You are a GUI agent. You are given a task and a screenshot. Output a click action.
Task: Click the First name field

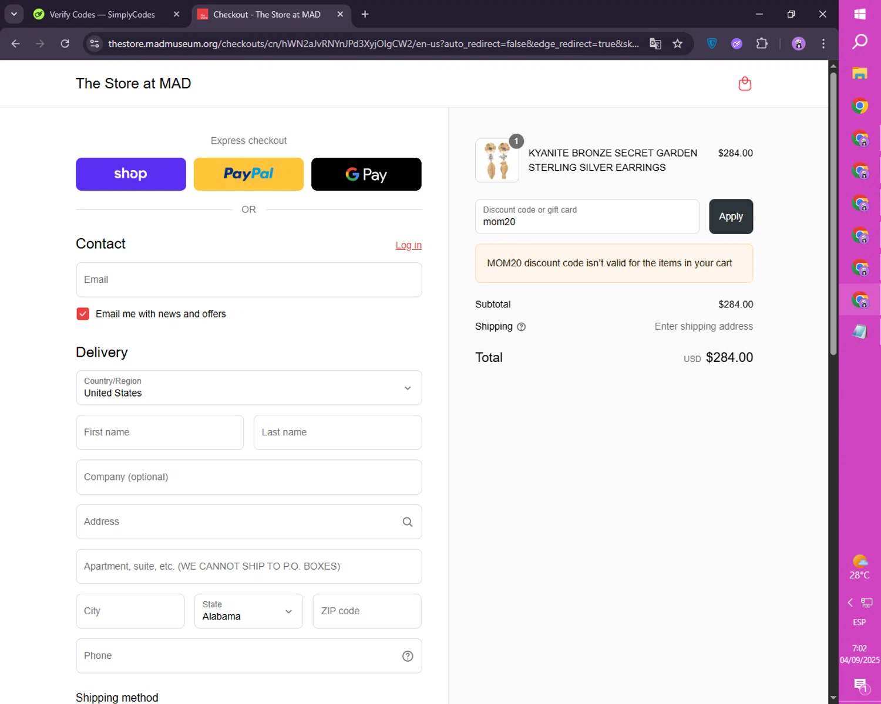(160, 432)
